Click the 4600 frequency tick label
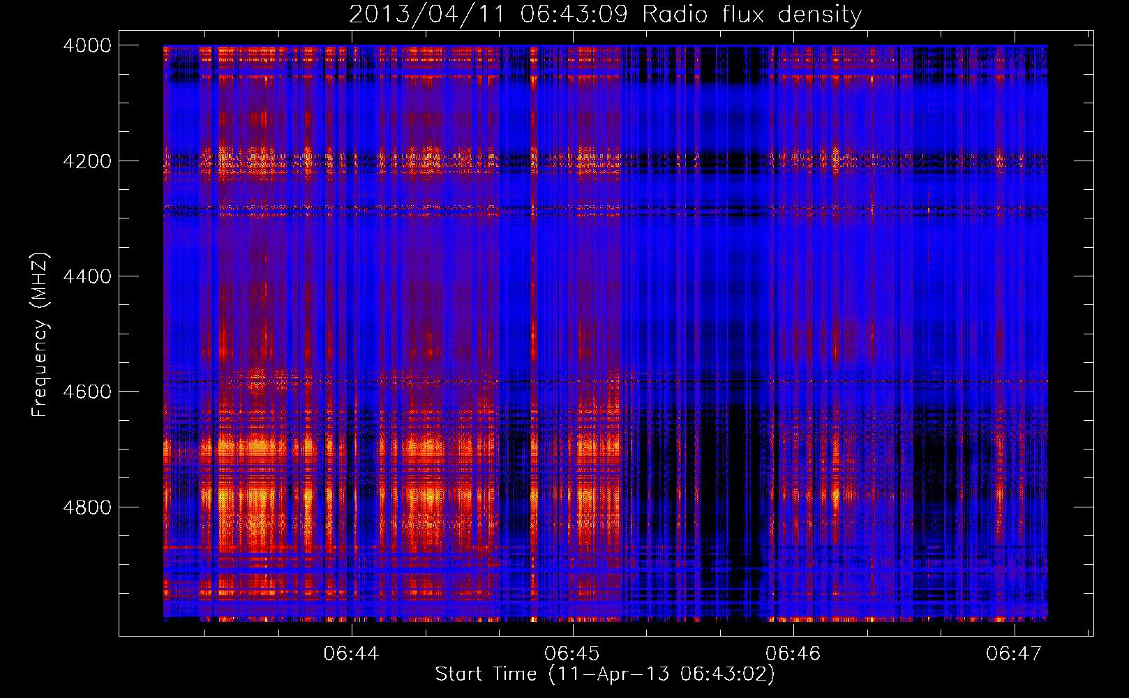The width and height of the screenshot is (1129, 698). [87, 392]
